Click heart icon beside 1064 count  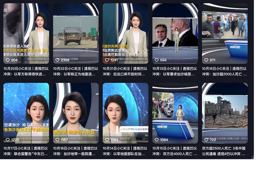[x=107, y=140]
